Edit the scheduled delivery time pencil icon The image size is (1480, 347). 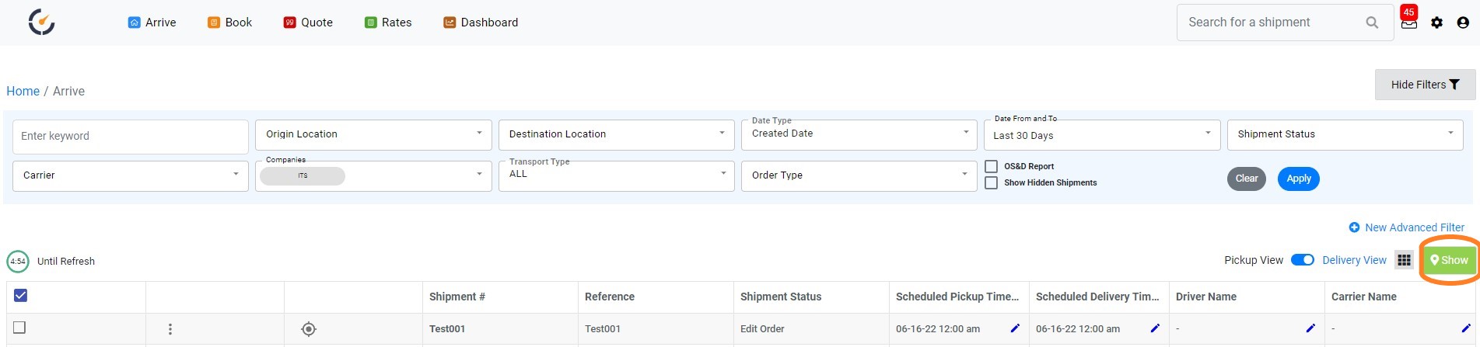tap(1155, 328)
